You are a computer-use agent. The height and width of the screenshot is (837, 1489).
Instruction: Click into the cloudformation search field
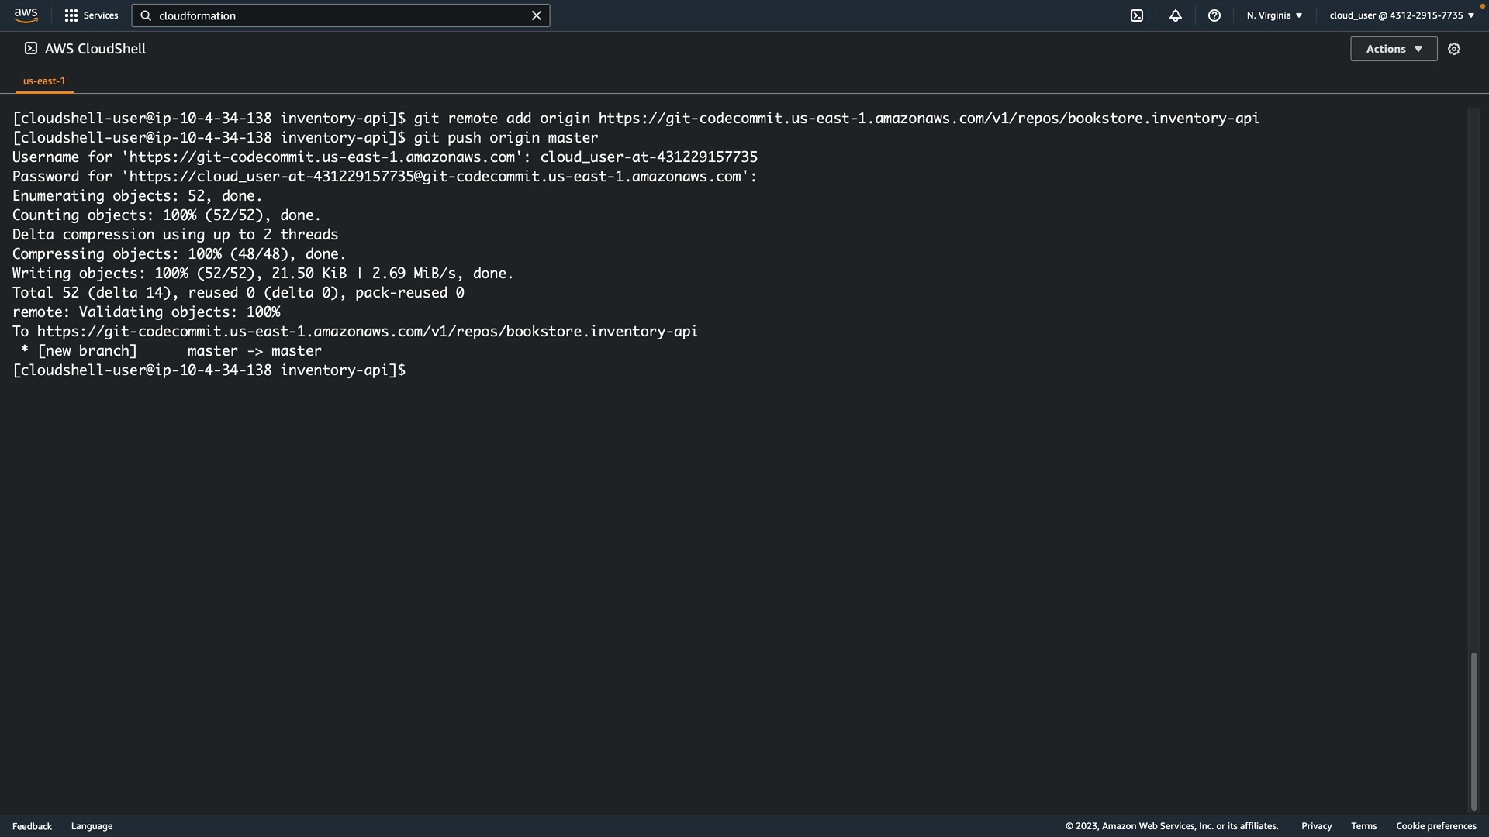coord(341,15)
